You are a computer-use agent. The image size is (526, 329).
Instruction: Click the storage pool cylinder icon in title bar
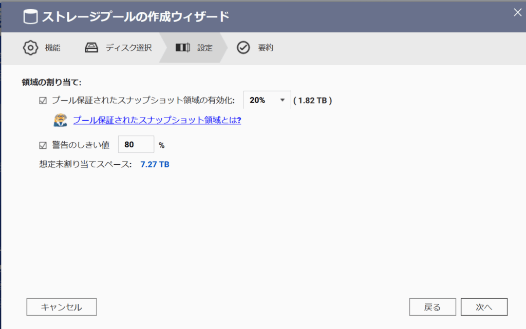click(30, 16)
